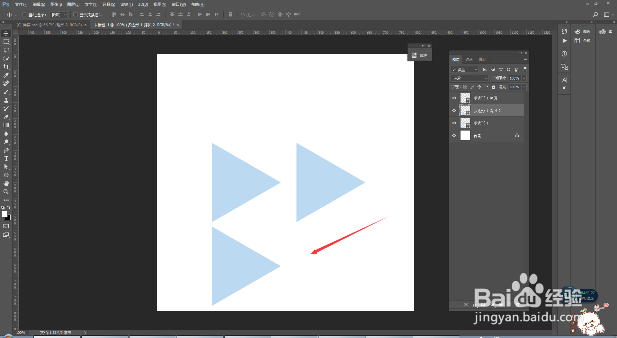Open the 色板 panel button

[583, 41]
